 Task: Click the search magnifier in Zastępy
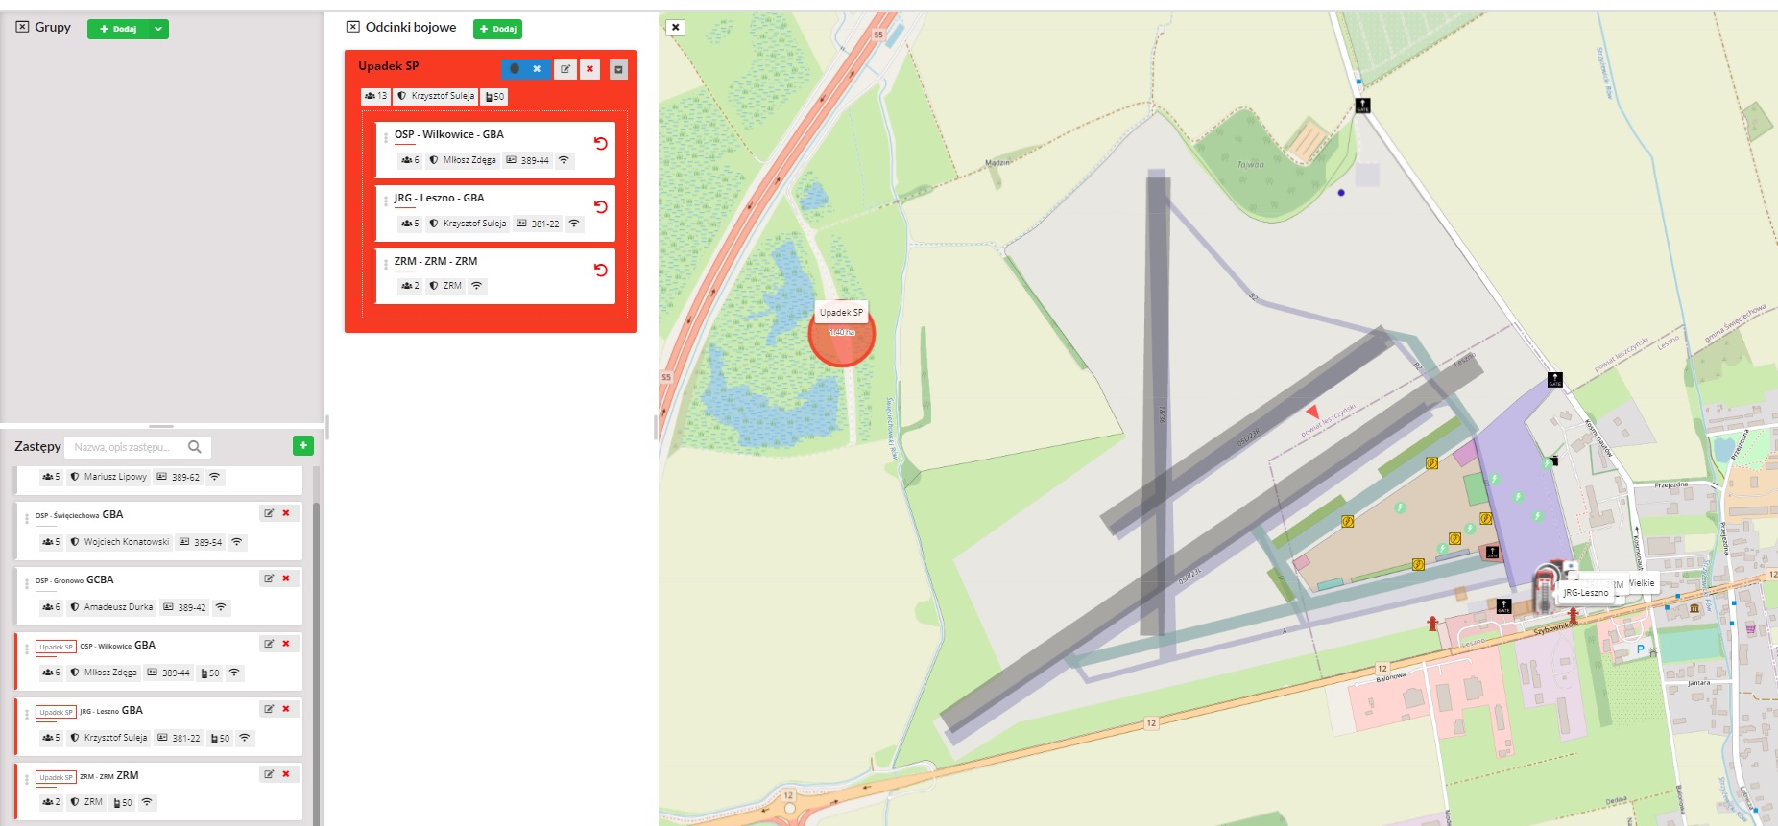194,447
